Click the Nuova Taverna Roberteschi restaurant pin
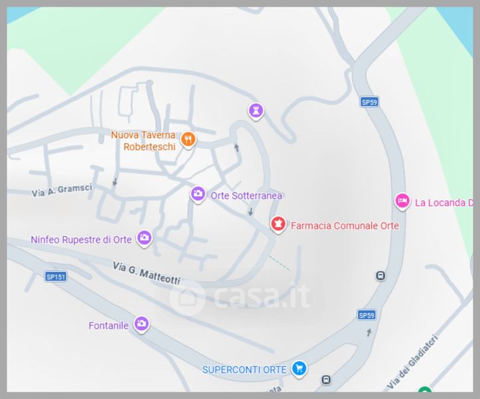 (188, 140)
